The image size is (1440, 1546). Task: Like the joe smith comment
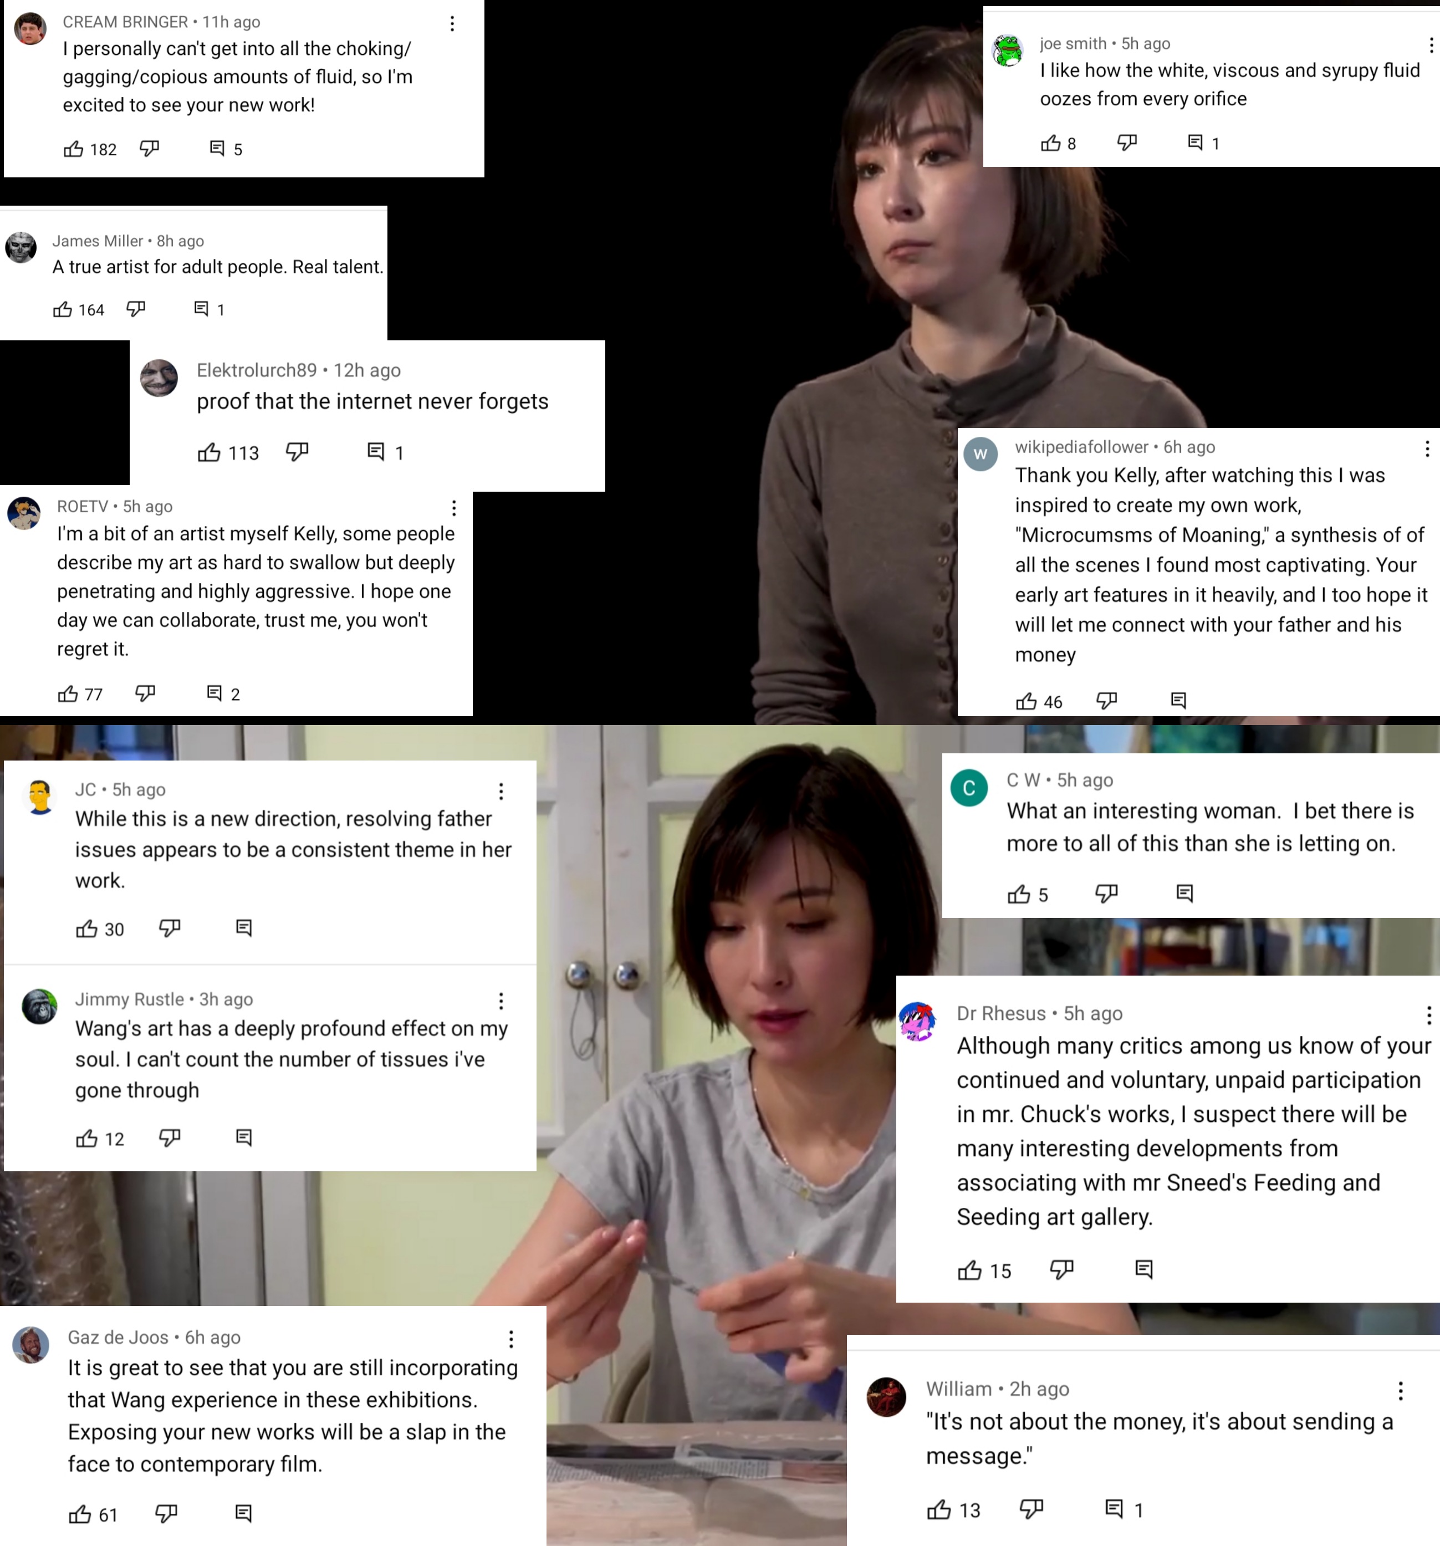(x=1050, y=142)
